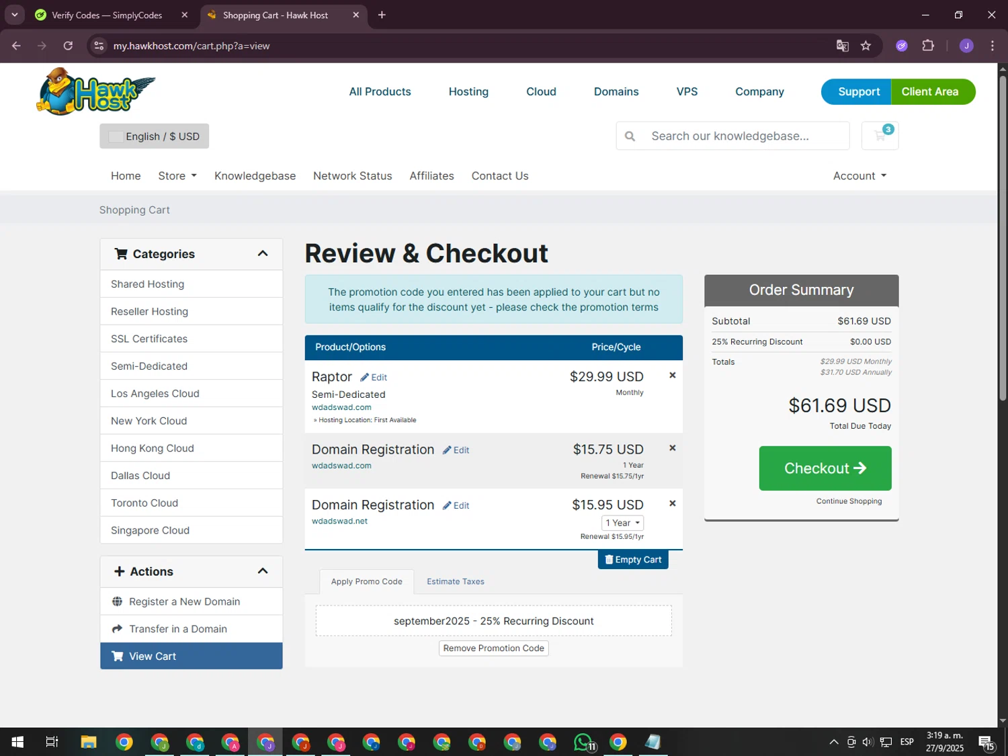Image resolution: width=1008 pixels, height=756 pixels.
Task: Switch to the Estimate Taxes tab
Action: coord(456,582)
